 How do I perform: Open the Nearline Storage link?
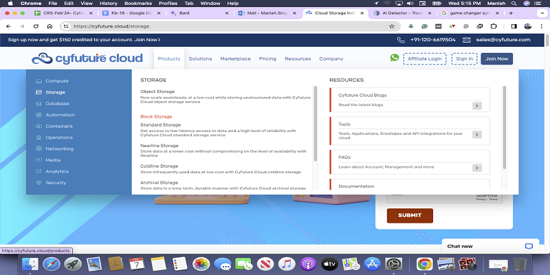click(159, 146)
